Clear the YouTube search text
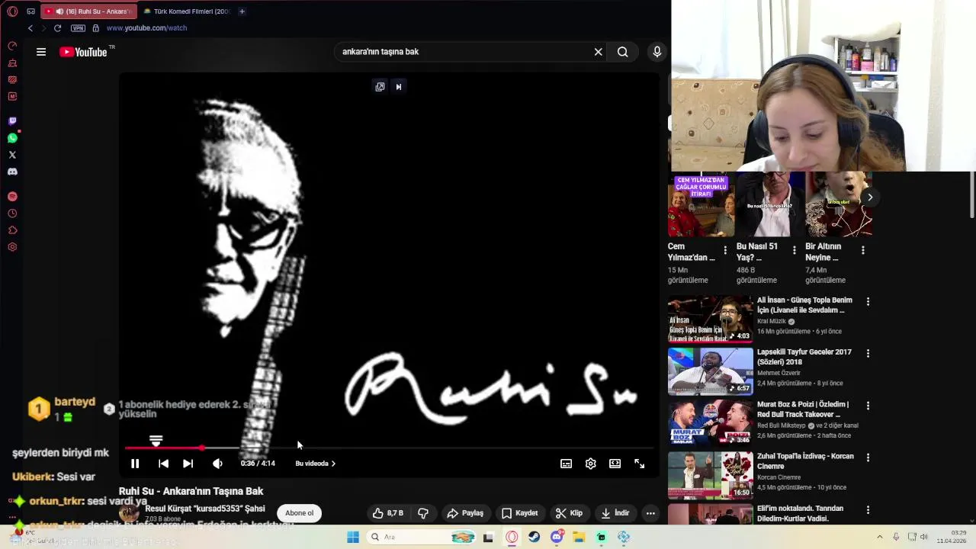The image size is (976, 549). point(598,52)
